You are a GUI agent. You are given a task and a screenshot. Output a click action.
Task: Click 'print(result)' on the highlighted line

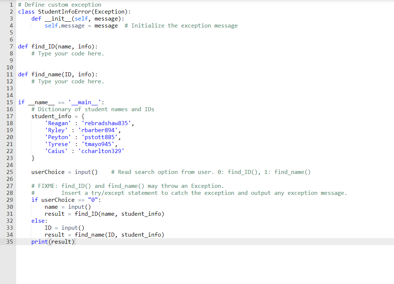point(53,242)
